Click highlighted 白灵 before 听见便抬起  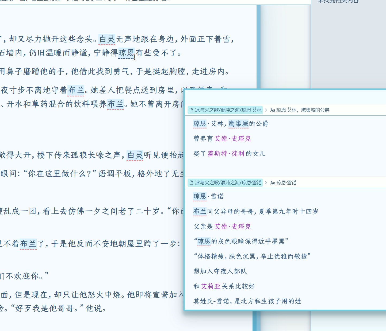point(135,155)
